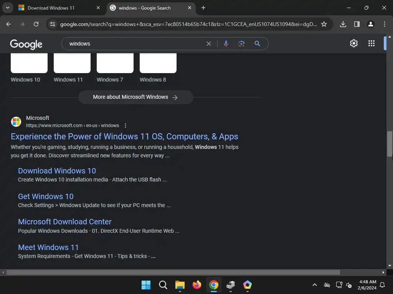The image size is (393, 294).
Task: Open Windows Start menu
Action: coord(146,285)
